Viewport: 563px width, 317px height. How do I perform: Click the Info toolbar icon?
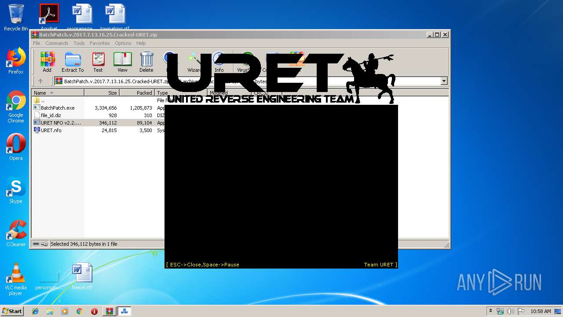pyautogui.click(x=219, y=62)
